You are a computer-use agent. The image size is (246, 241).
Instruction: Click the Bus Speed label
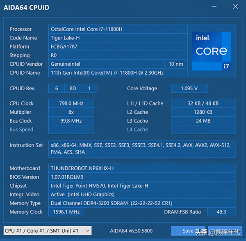(21, 130)
